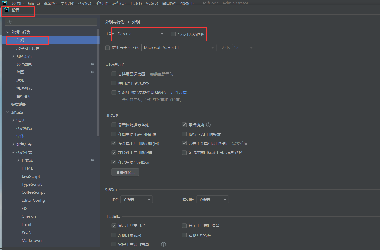Expand the 样式表 tree node

pos(18,160)
